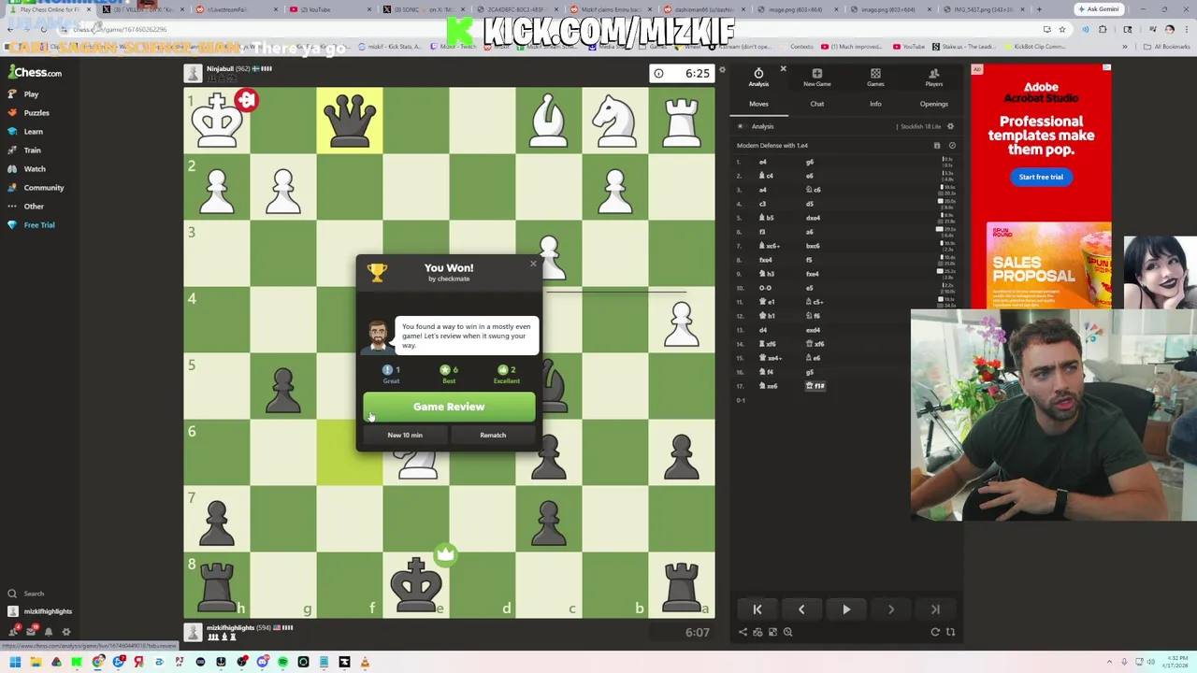Close the You Won dialog
This screenshot has width=1197, height=673.
pyautogui.click(x=533, y=264)
